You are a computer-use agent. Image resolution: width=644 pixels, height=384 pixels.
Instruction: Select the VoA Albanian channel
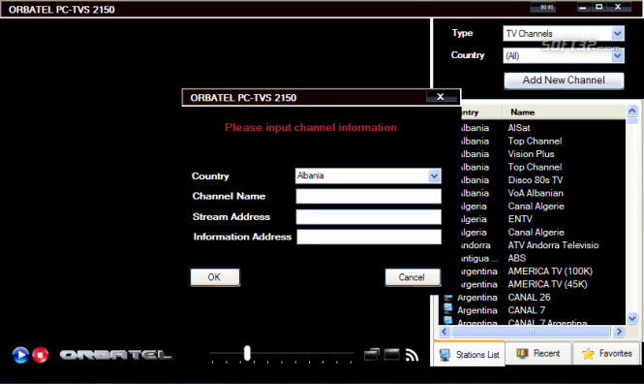pyautogui.click(x=536, y=193)
